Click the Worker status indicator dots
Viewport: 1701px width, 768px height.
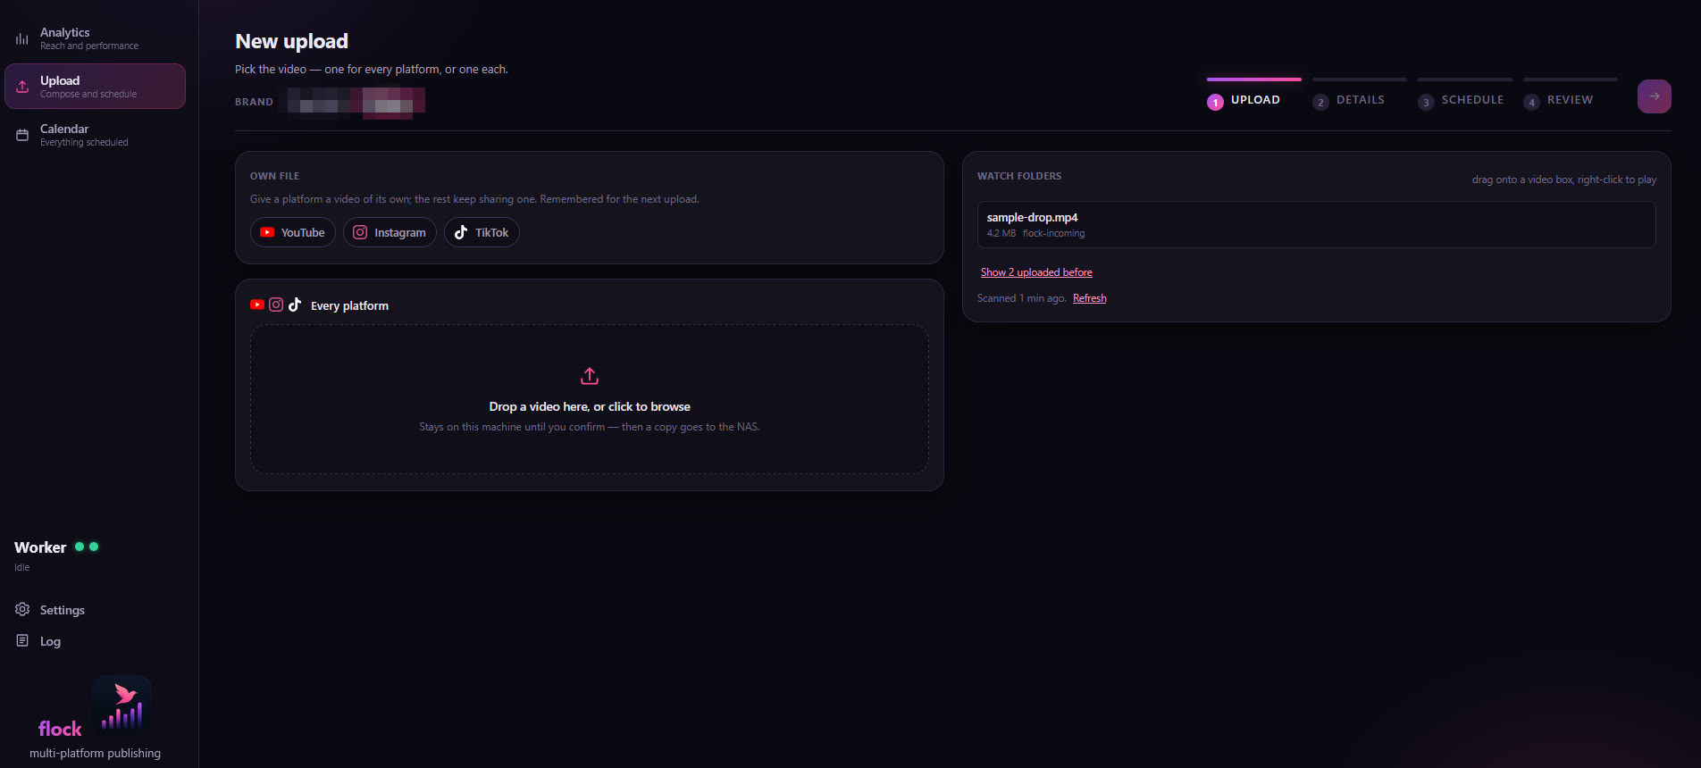[87, 547]
